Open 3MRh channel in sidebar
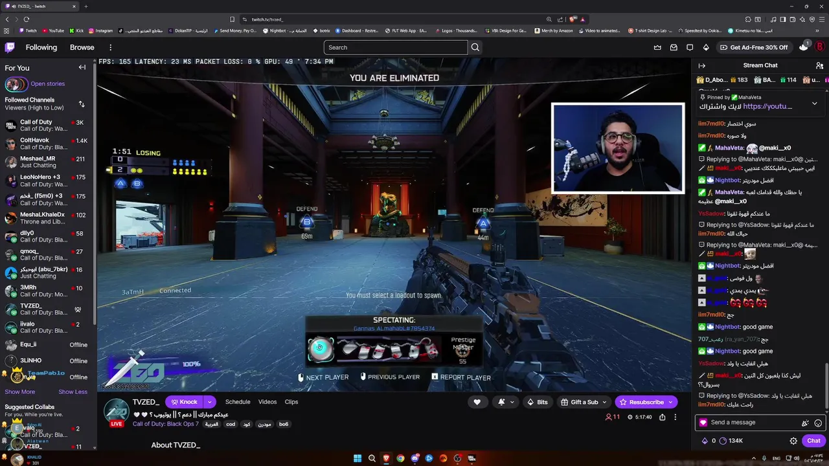 click(47, 291)
